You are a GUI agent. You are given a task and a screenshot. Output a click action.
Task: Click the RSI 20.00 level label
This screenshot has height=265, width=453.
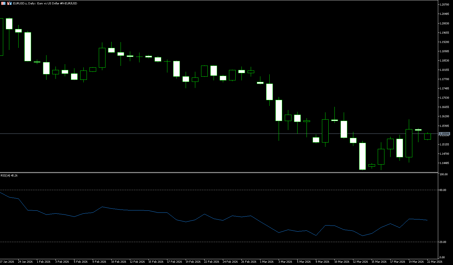coord(443,242)
